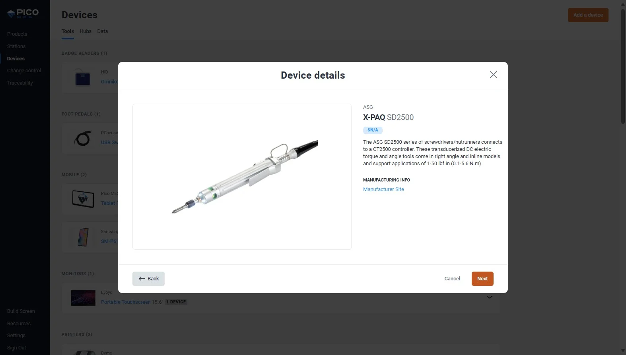
Task: Go back with the Back arrow button
Action: pos(148,279)
